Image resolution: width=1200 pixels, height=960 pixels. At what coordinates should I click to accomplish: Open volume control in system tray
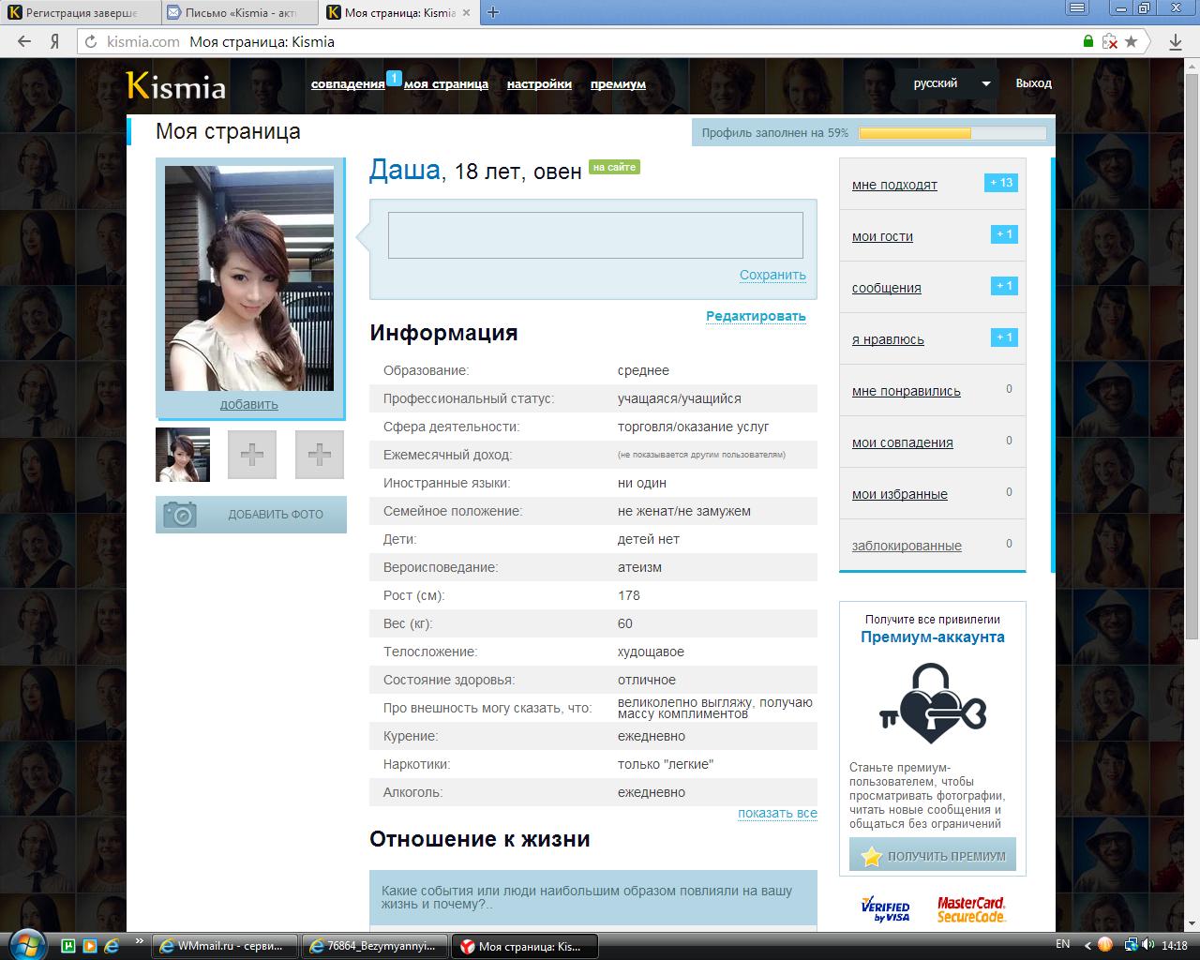1147,945
